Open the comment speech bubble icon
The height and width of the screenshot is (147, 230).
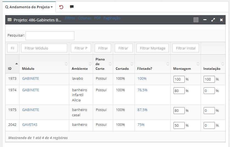pos(72,7)
